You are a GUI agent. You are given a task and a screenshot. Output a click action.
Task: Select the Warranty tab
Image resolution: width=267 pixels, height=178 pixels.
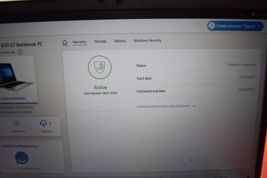pyautogui.click(x=80, y=42)
